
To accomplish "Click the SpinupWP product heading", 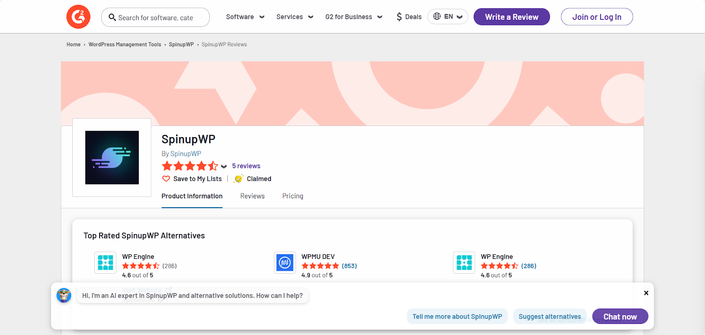I will coord(188,139).
